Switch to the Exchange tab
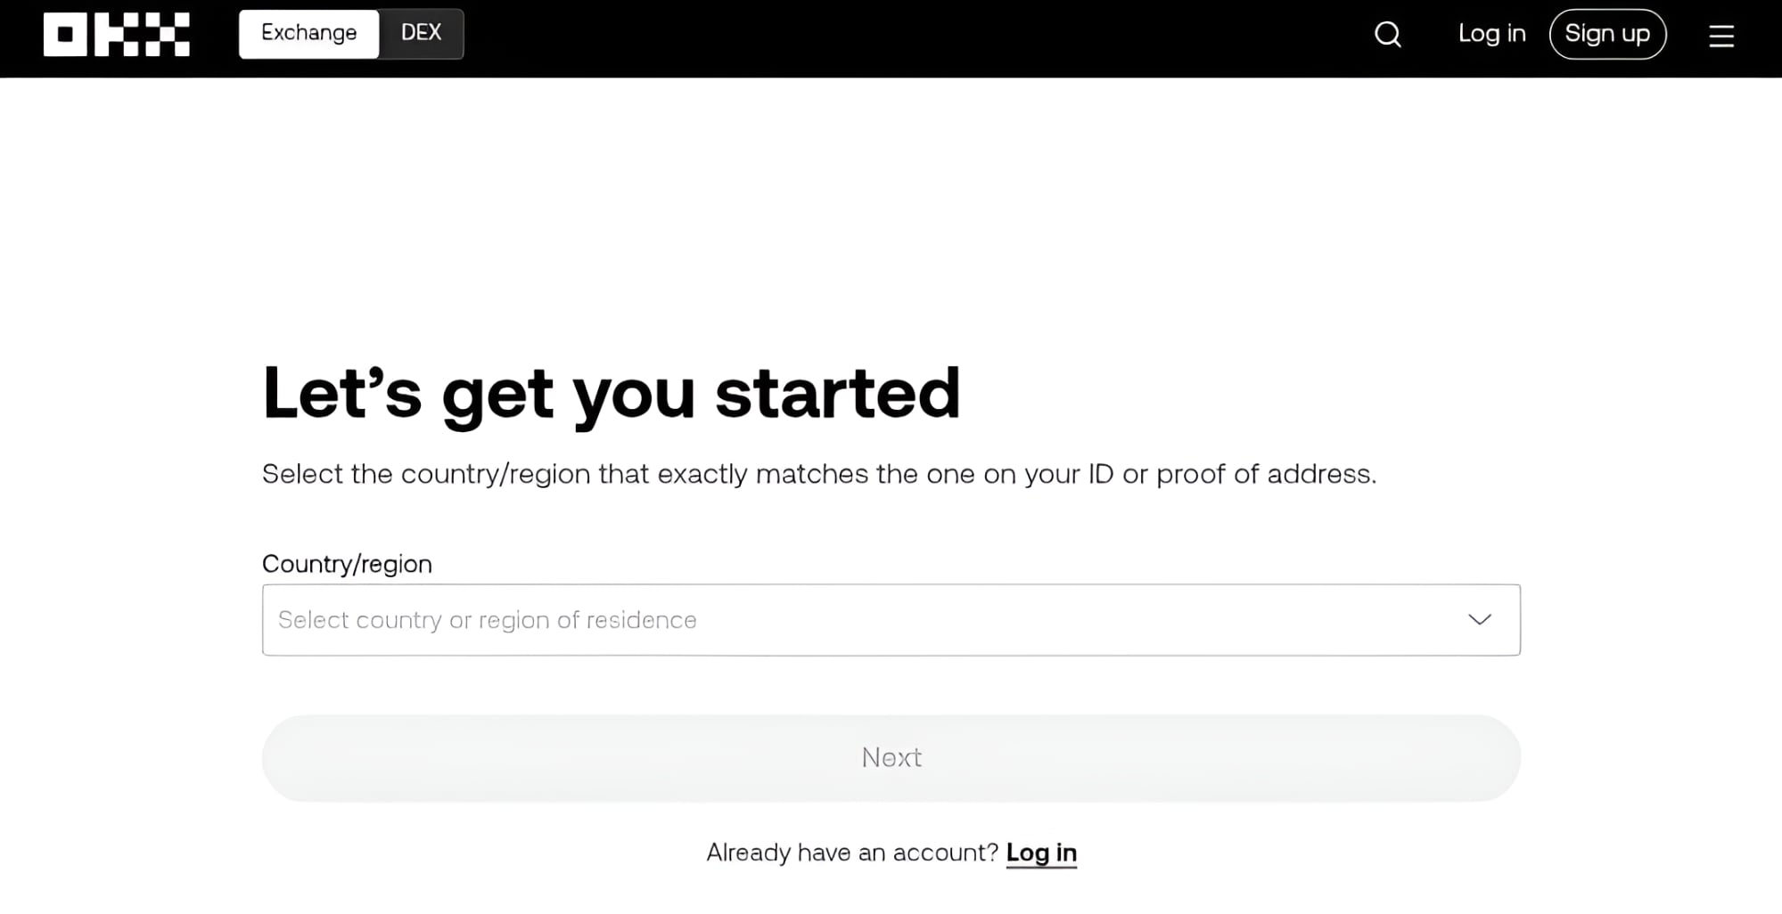 click(x=308, y=34)
